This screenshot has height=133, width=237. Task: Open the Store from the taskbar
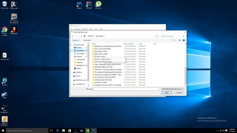tap(70, 130)
